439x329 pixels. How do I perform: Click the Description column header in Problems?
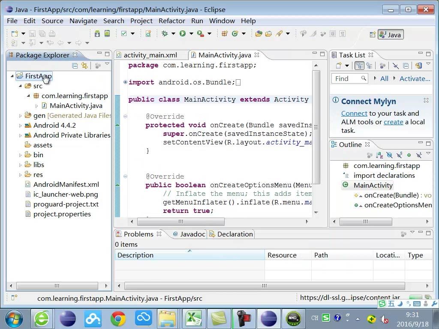189,255
